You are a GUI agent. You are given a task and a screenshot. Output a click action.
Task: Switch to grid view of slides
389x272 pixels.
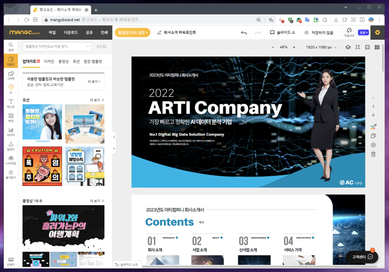(377, 47)
